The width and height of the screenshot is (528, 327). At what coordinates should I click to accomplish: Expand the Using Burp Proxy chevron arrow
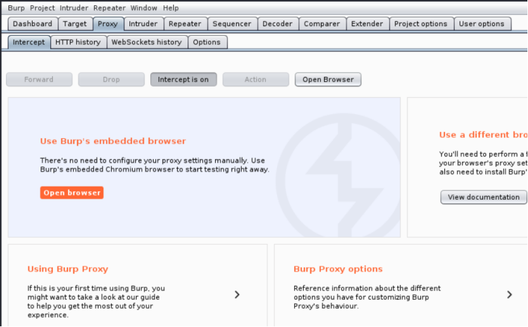click(x=237, y=295)
